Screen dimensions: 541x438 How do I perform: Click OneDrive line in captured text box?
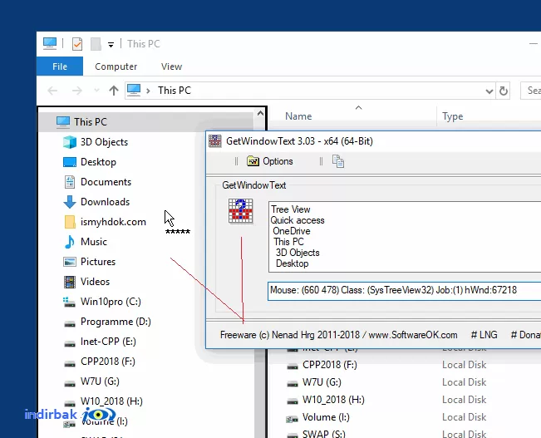click(x=292, y=231)
